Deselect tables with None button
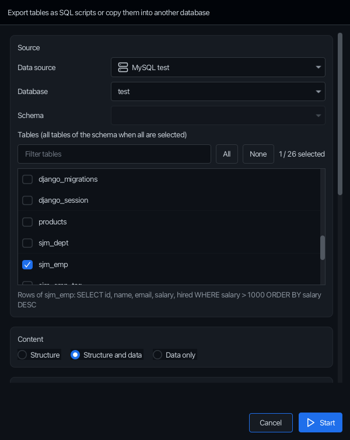 [258, 154]
